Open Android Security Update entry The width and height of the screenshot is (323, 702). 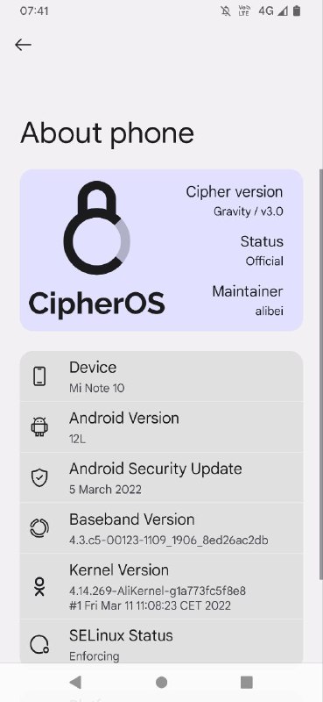click(161, 477)
